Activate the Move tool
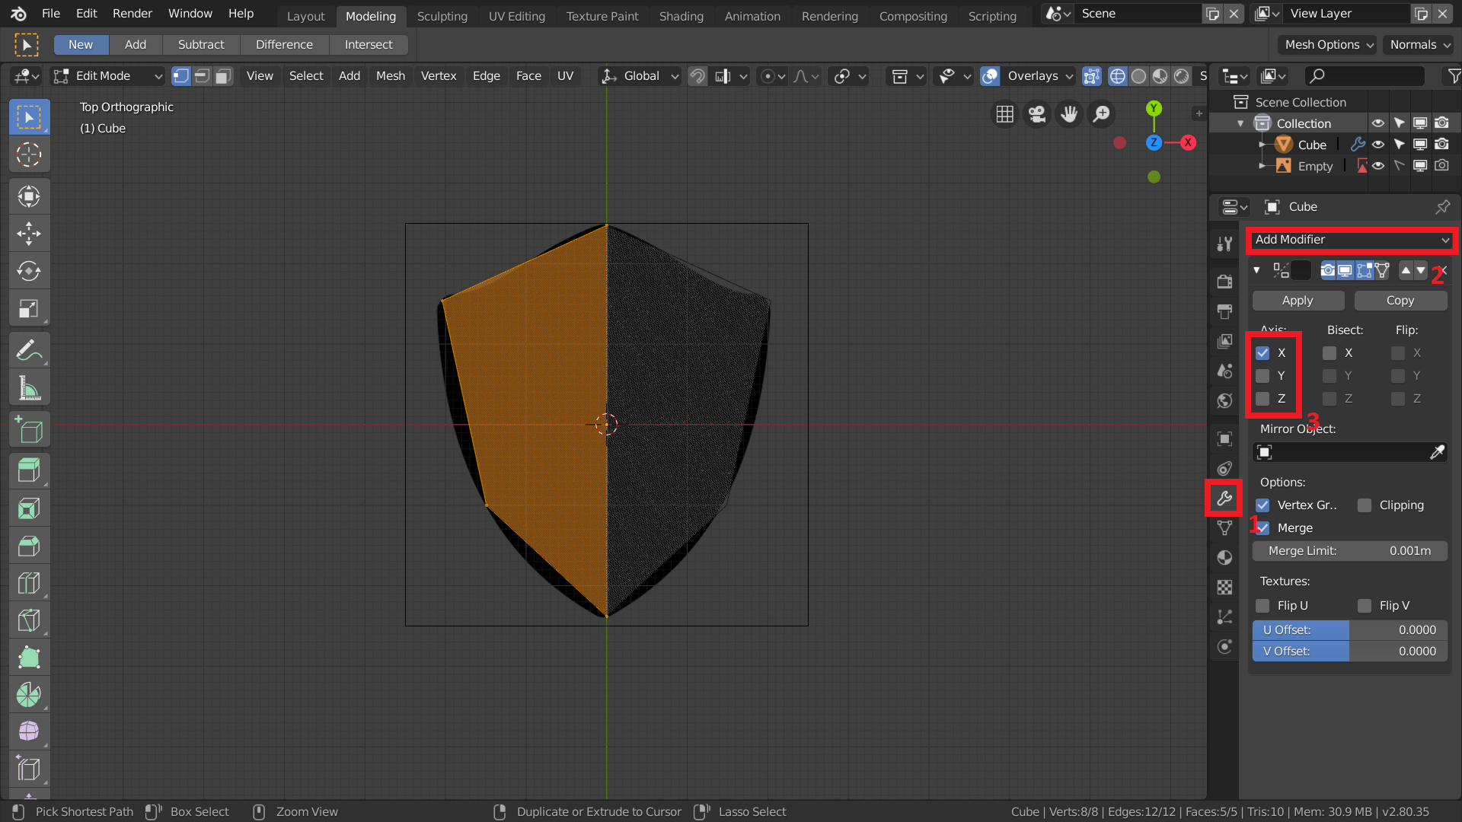Image resolution: width=1462 pixels, height=822 pixels. pos(29,234)
